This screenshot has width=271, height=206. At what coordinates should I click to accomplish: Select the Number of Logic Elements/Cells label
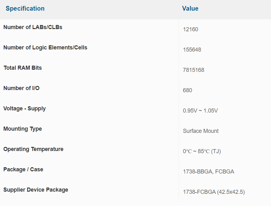coord(45,48)
